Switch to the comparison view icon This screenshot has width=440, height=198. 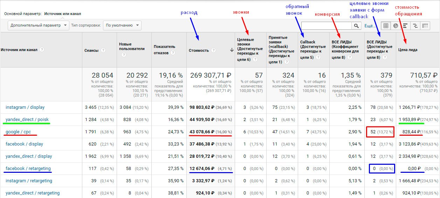(x=415, y=26)
